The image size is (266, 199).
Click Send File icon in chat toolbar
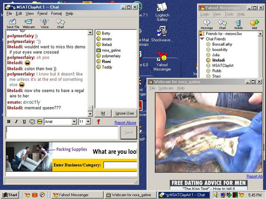tap(13, 23)
